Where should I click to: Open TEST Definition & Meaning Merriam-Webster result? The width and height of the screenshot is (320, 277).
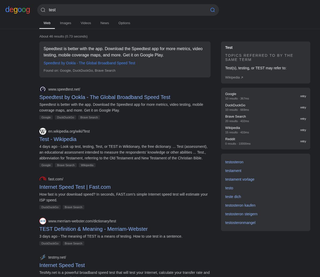point(93,229)
